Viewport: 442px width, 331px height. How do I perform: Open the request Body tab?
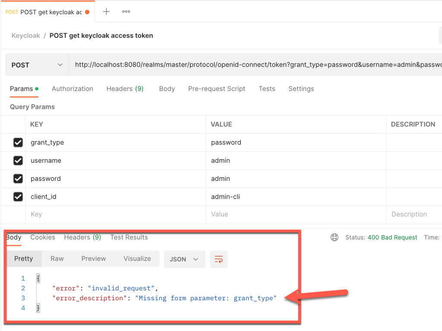(167, 88)
